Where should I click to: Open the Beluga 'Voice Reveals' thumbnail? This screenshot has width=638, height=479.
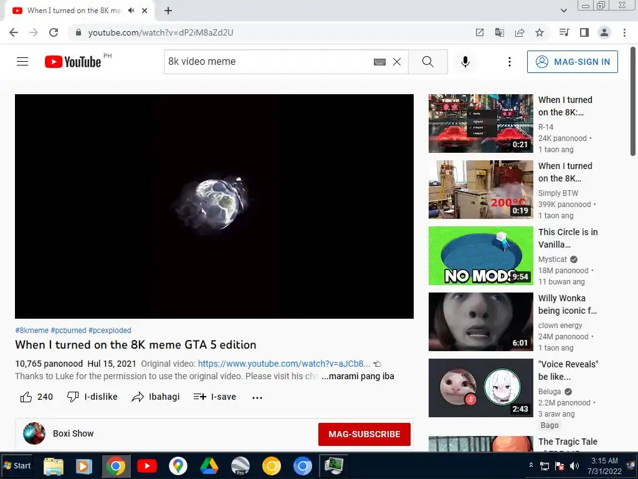(x=480, y=388)
